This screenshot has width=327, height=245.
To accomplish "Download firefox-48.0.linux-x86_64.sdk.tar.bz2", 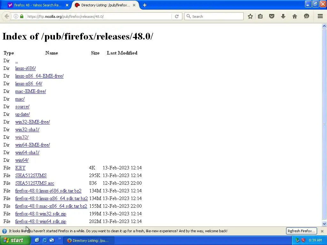I will [51, 198].
